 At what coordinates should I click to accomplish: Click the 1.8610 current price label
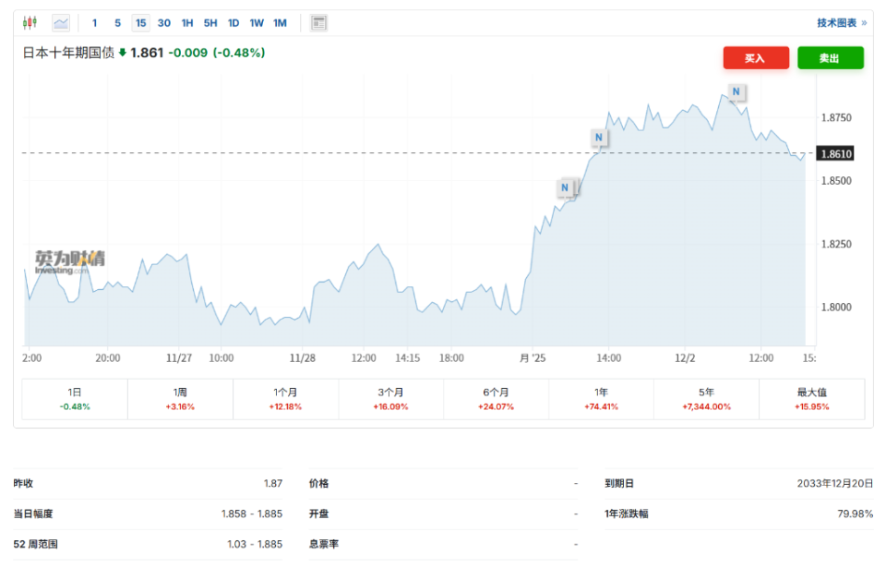click(x=834, y=153)
